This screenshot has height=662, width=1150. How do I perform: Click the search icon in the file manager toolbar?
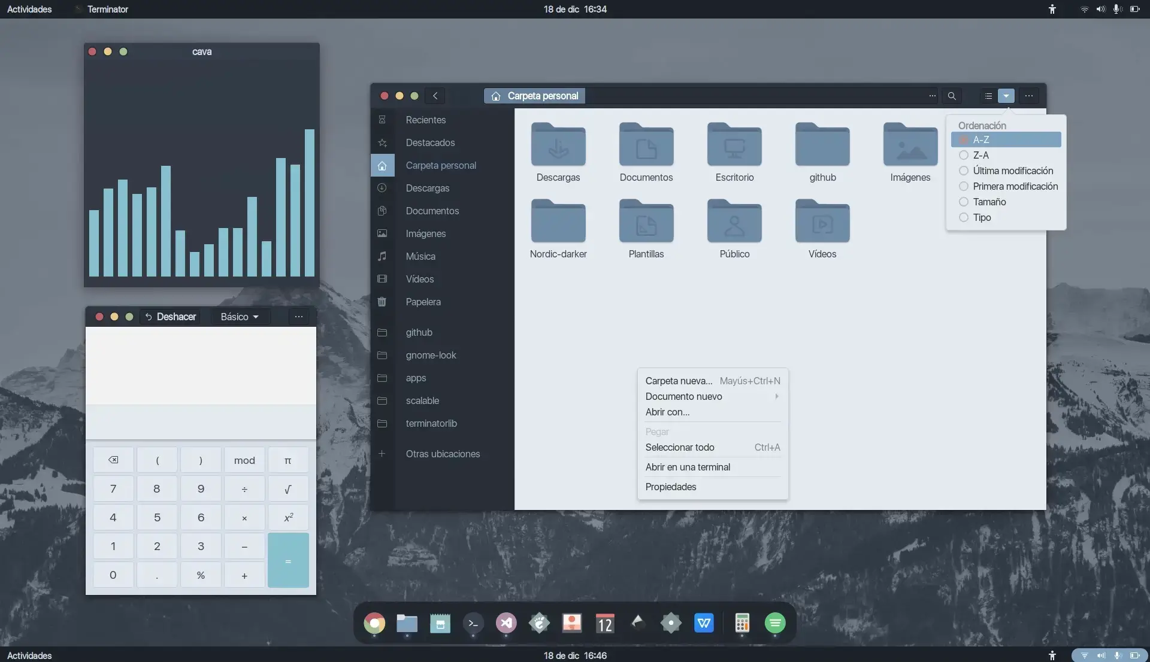952,96
